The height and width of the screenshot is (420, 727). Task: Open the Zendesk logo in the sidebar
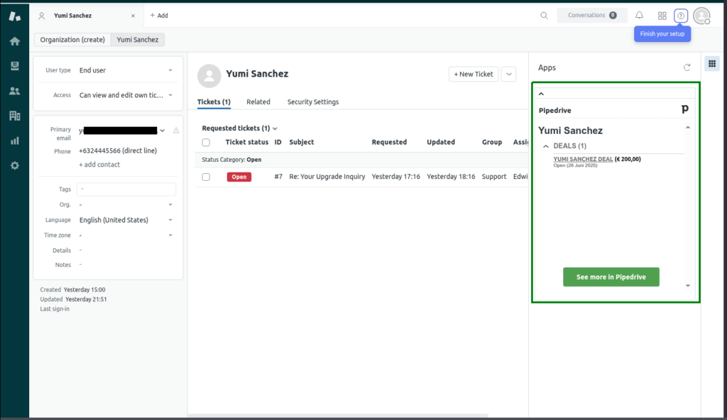click(15, 16)
